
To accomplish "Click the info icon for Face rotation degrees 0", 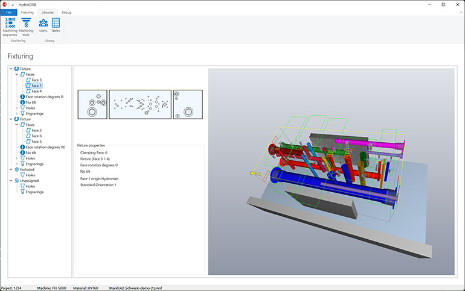I will pyautogui.click(x=22, y=97).
